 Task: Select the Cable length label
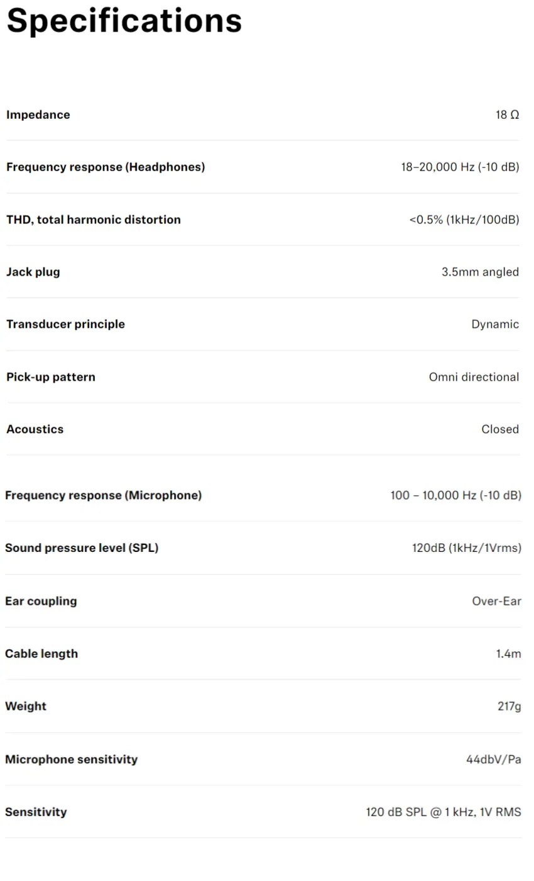point(41,654)
